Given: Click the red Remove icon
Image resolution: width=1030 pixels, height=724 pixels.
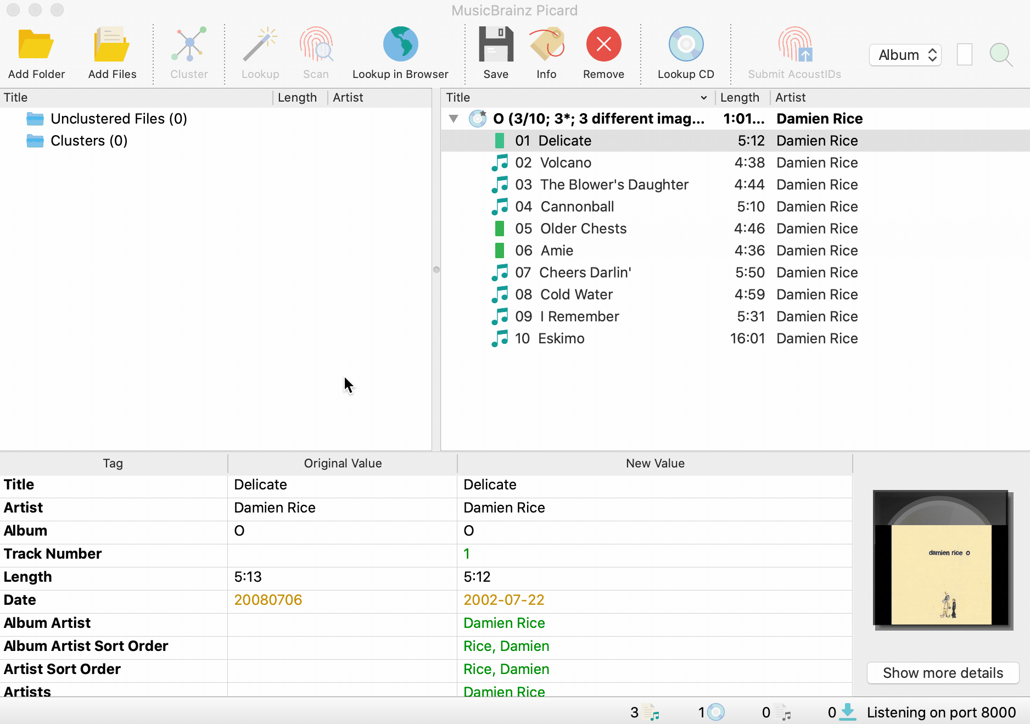Looking at the screenshot, I should (x=603, y=45).
